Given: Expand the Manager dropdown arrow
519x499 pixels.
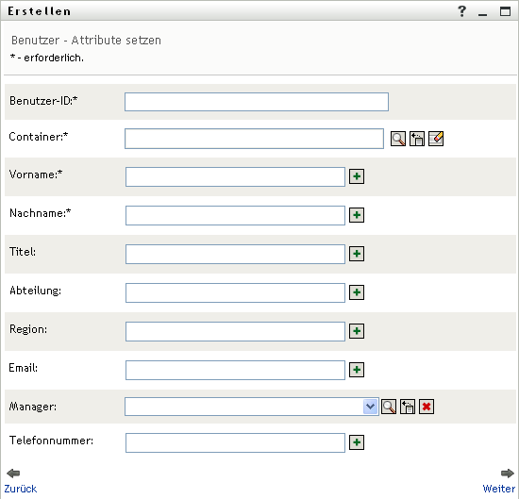Looking at the screenshot, I should tap(371, 407).
